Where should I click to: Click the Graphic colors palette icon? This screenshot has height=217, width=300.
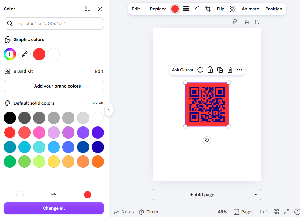tap(7, 39)
